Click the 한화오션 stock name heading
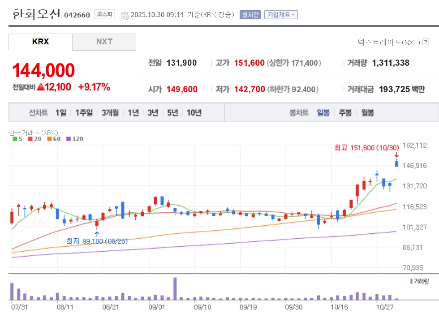 coord(36,14)
